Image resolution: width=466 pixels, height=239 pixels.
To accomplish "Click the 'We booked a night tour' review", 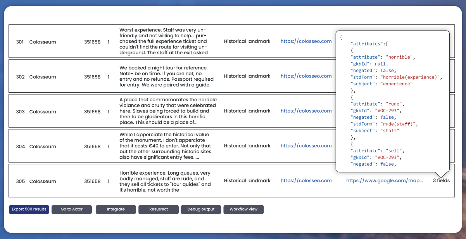I will tap(167, 76).
